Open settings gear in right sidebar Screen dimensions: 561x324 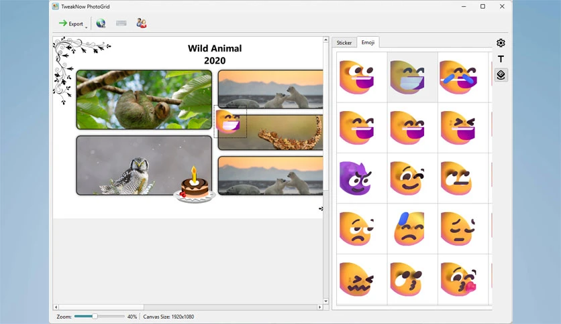pos(501,43)
